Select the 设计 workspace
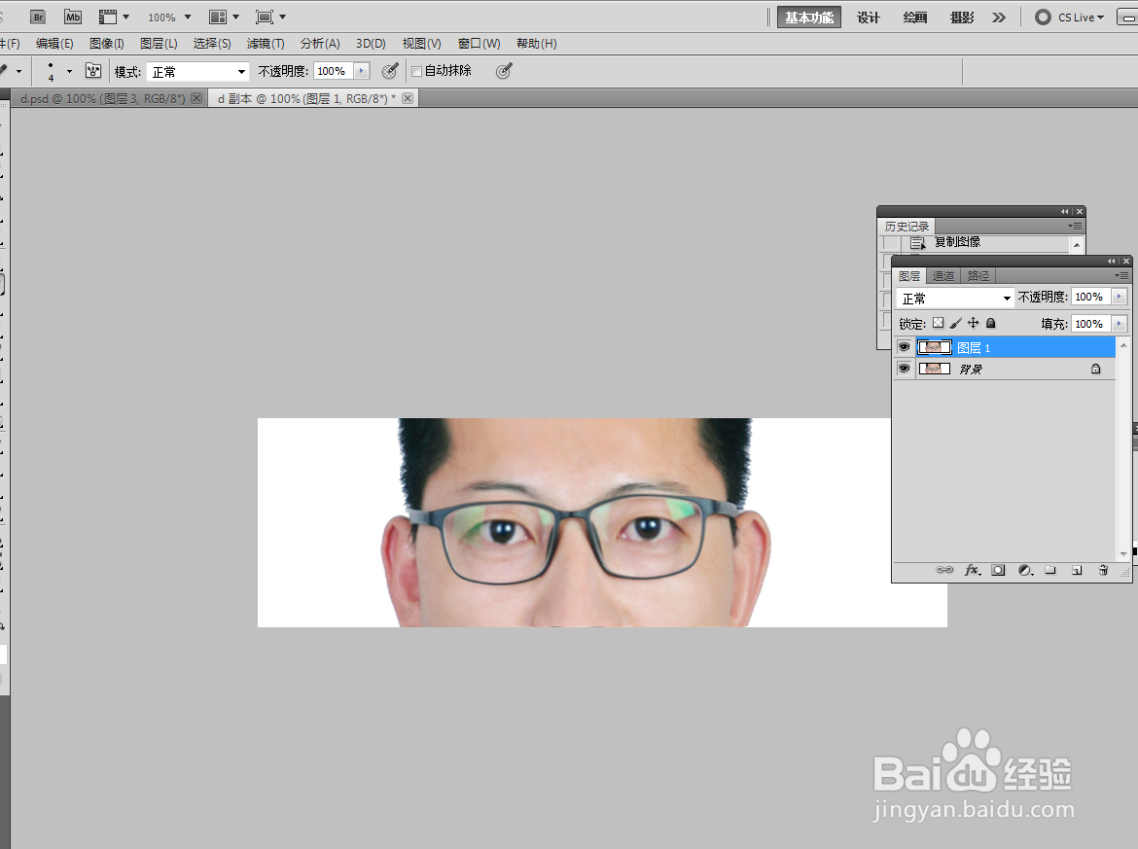Image resolution: width=1138 pixels, height=849 pixels. [x=868, y=18]
